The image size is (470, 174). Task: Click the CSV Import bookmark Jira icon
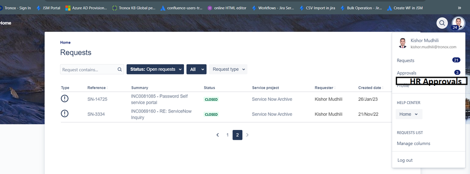(302, 8)
